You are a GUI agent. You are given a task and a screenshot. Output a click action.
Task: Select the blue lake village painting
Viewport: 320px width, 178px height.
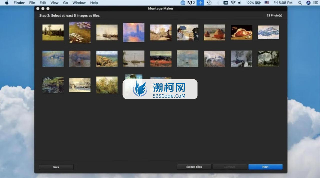point(53,59)
